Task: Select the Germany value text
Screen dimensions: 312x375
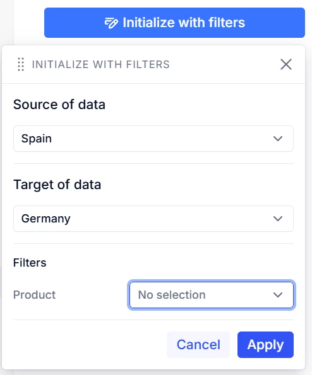Action: tap(45, 219)
